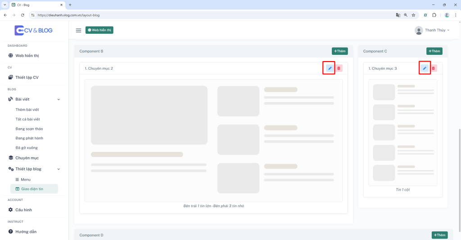
Task: Add item to Component D with Thêm
Action: [x=439, y=235]
